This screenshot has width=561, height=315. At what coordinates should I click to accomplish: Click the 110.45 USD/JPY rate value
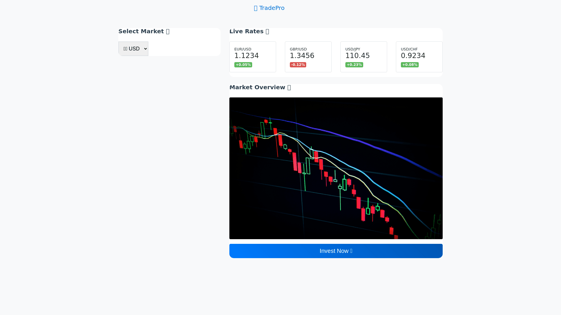[x=357, y=56]
